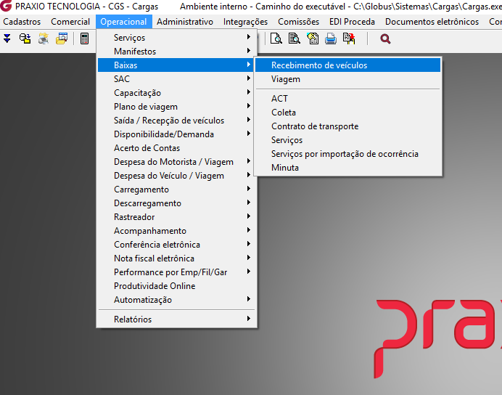
Task: Expand the Plano de viagem submenu
Action: 177,106
